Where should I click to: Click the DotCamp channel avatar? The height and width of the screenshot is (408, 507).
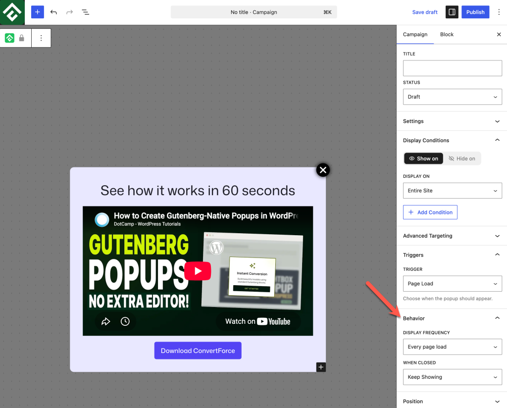[x=102, y=219]
